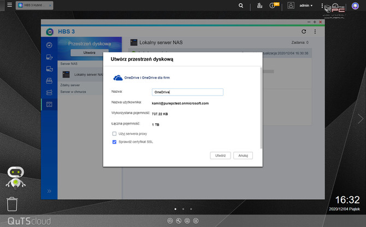The height and width of the screenshot is (227, 366).
Task: Click the Lokalny serwer NAS header icon
Action: click(134, 43)
